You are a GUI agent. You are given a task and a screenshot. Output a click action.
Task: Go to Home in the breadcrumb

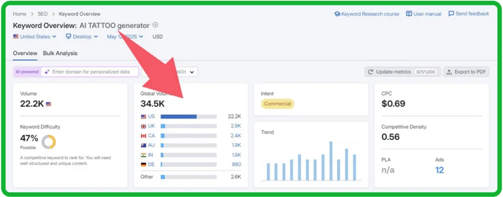click(20, 14)
